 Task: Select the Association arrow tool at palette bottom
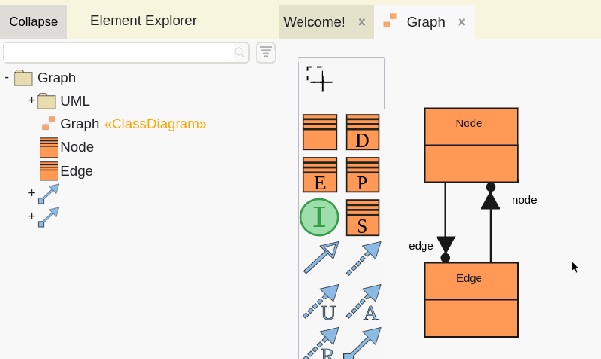[363, 343]
